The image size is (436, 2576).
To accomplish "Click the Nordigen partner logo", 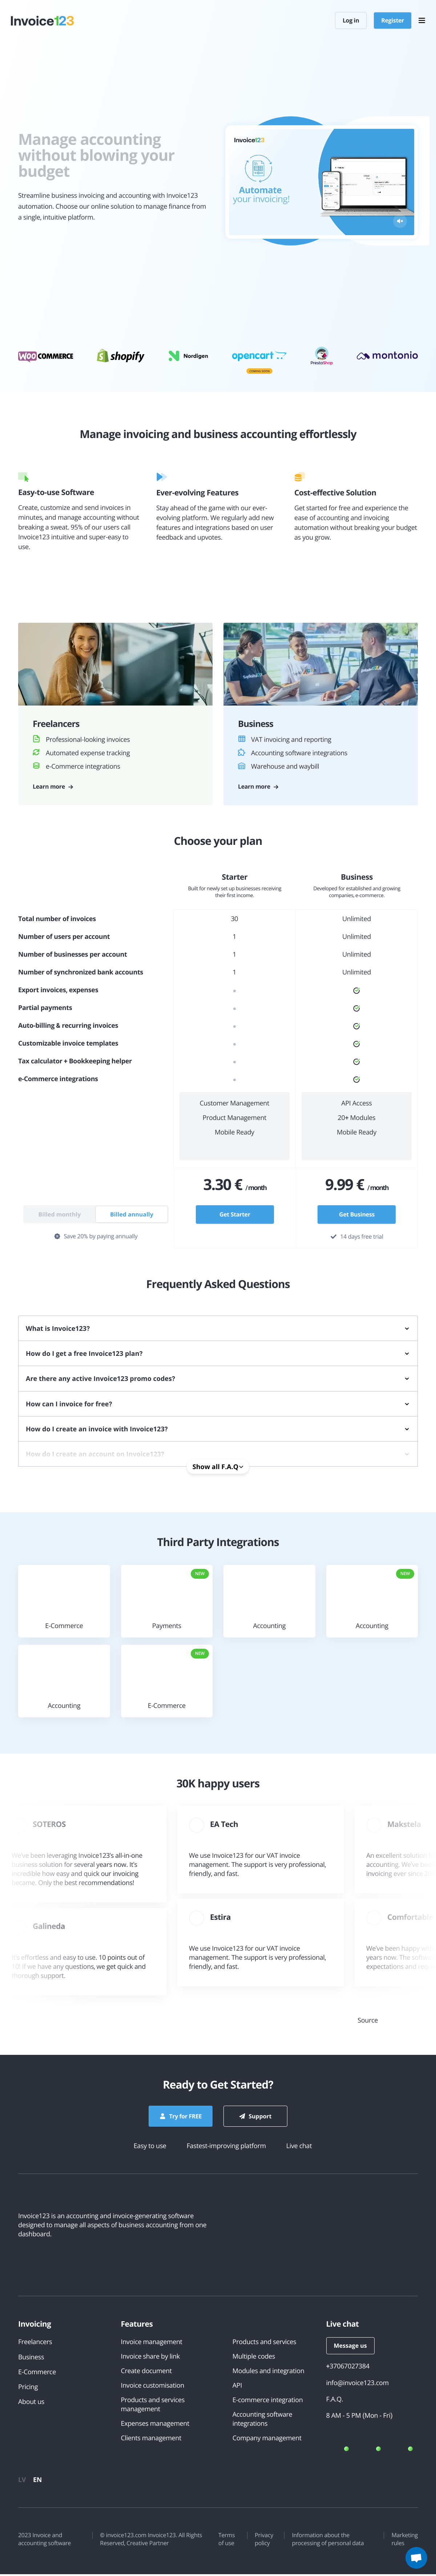I will tap(188, 356).
